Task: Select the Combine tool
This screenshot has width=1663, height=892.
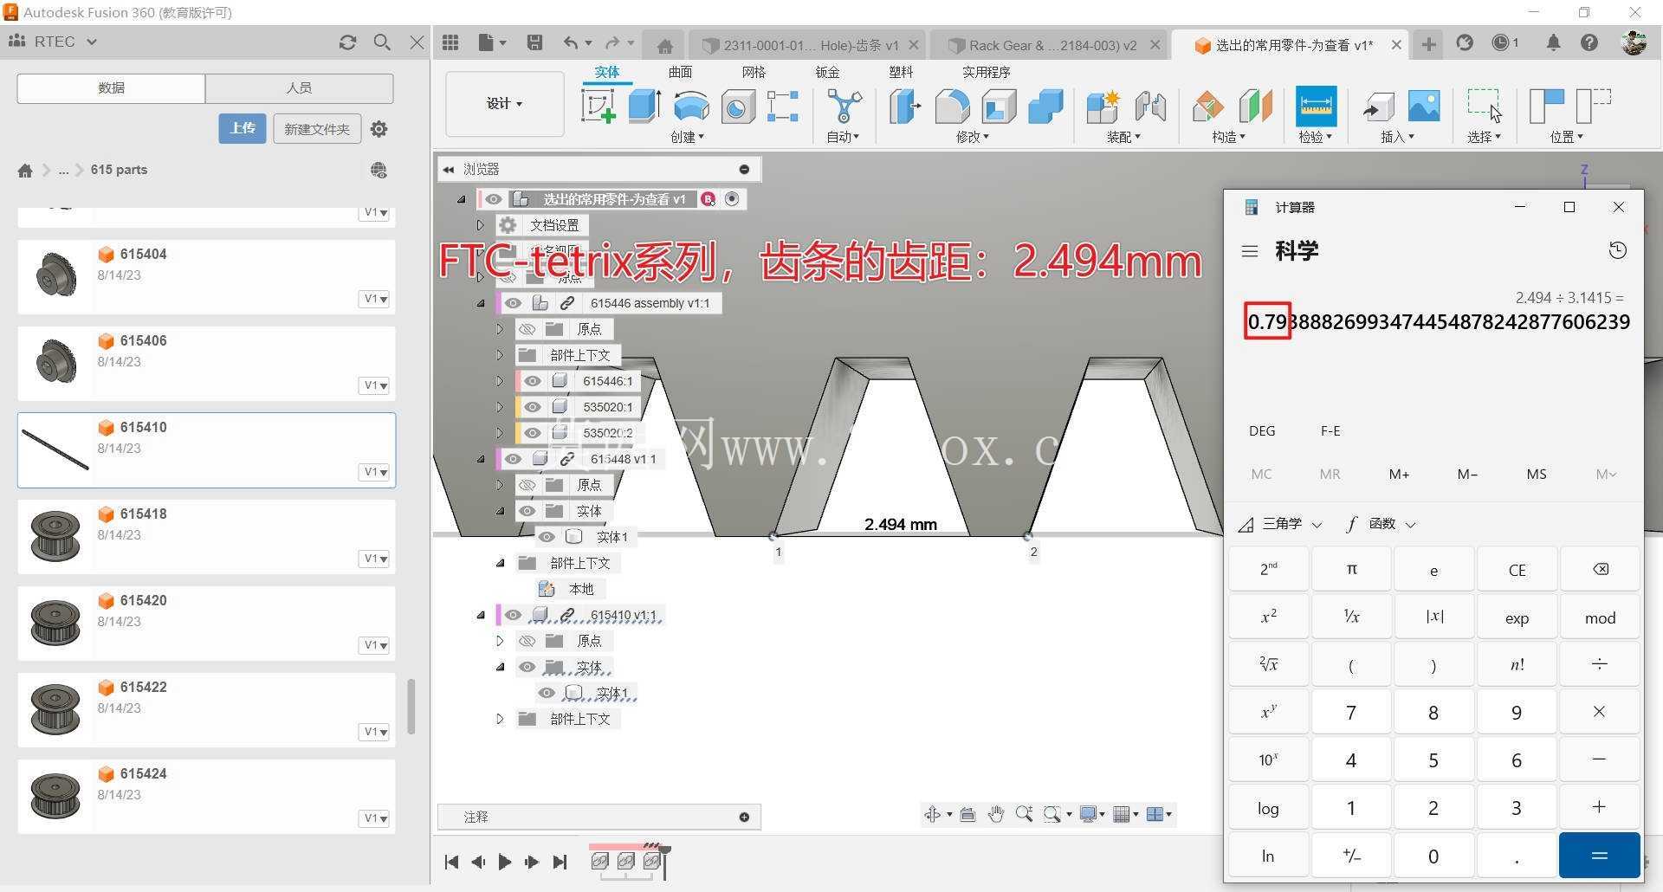Action: click(x=1045, y=107)
